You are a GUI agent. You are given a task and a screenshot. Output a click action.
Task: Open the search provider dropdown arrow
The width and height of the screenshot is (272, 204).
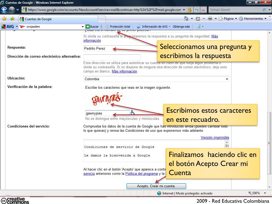click(269, 10)
